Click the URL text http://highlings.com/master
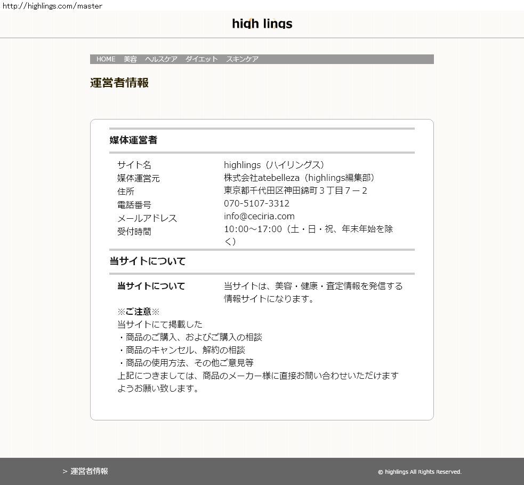524x485 pixels. click(x=52, y=6)
